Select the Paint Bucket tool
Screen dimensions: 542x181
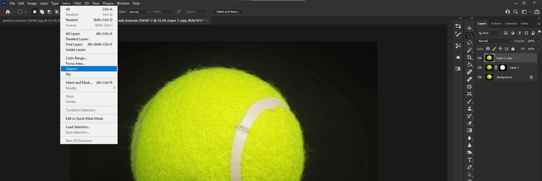click(469, 65)
